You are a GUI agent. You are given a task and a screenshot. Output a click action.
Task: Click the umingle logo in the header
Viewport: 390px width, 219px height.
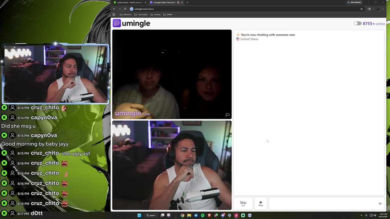coord(132,23)
